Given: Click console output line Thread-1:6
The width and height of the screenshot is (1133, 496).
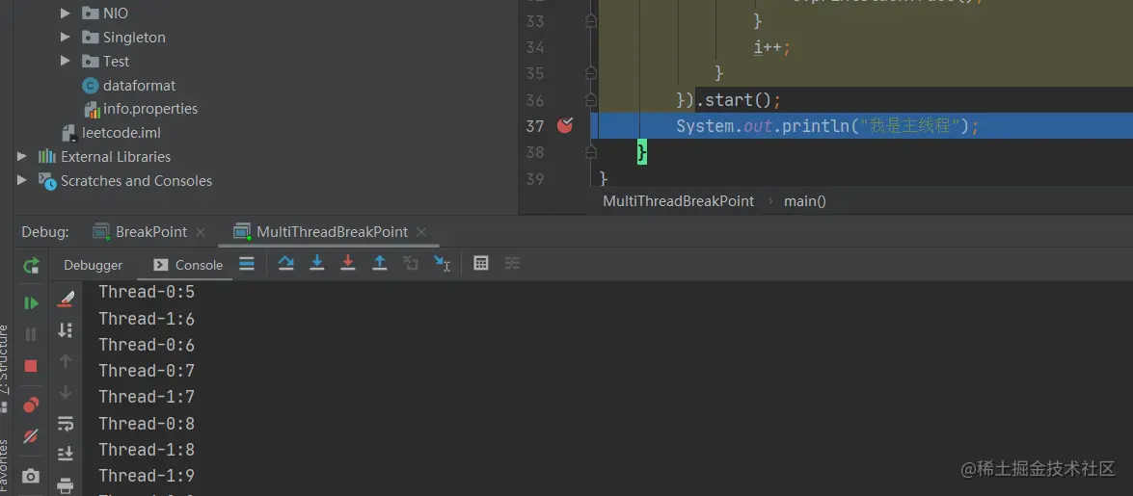Looking at the screenshot, I should 147,319.
